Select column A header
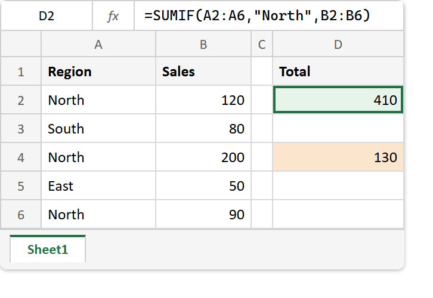The width and height of the screenshot is (433, 298). pyautogui.click(x=98, y=44)
